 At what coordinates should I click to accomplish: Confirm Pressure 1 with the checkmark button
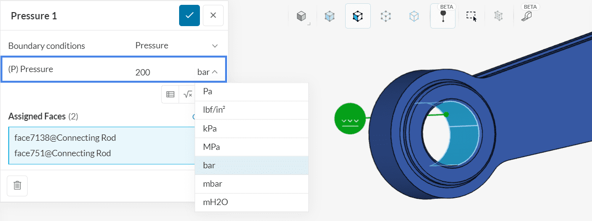[x=189, y=15]
